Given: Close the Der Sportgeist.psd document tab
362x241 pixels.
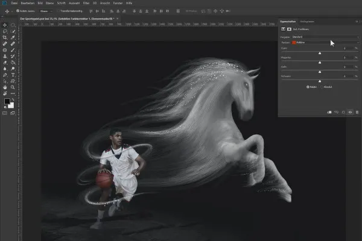Looking at the screenshot, I should pyautogui.click(x=117, y=19).
